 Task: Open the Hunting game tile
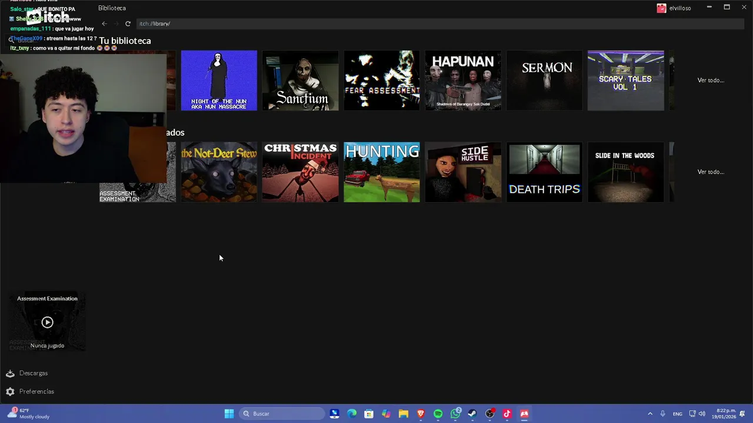tap(382, 172)
